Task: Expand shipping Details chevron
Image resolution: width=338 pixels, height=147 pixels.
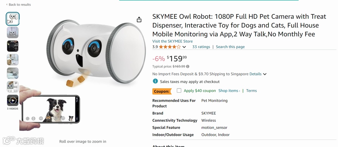Action: click(x=265, y=74)
